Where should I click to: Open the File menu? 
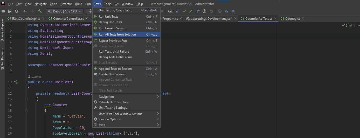(11, 4)
